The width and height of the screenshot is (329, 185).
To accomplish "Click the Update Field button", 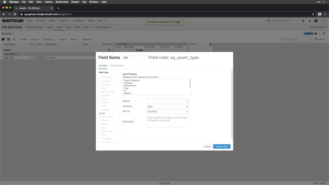I will point(221,147).
